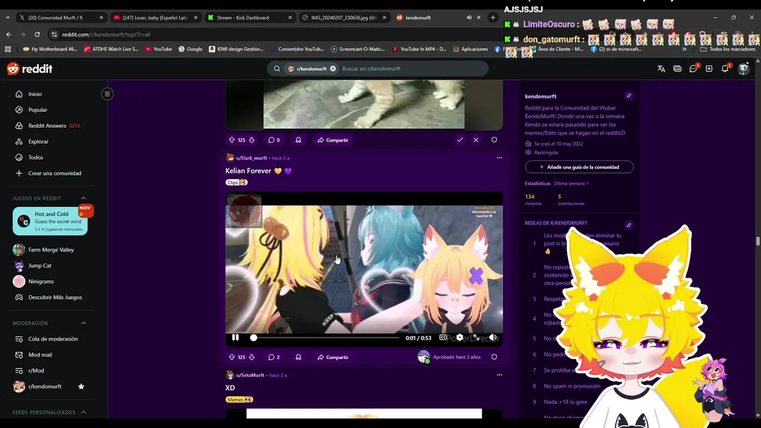Open the user avatar menu
The height and width of the screenshot is (428, 761).
pyautogui.click(x=744, y=69)
